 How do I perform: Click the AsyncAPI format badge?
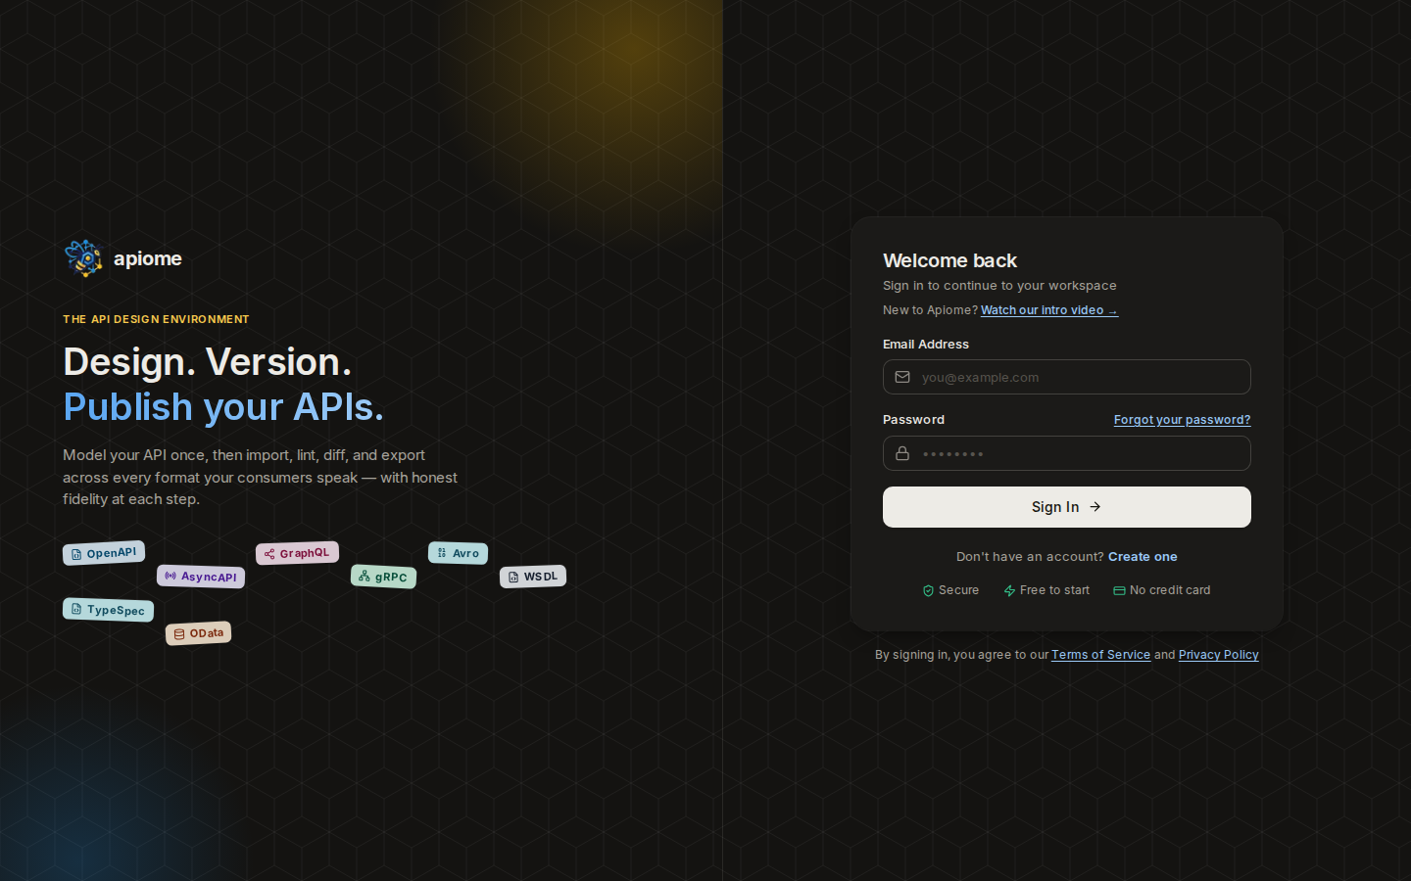point(201,577)
